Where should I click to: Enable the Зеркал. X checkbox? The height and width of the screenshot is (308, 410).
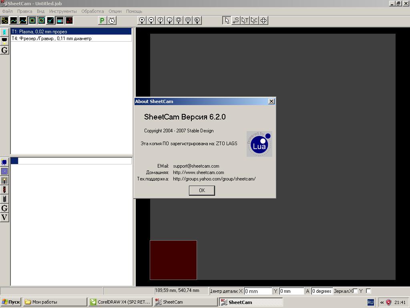pyautogui.click(x=355, y=291)
